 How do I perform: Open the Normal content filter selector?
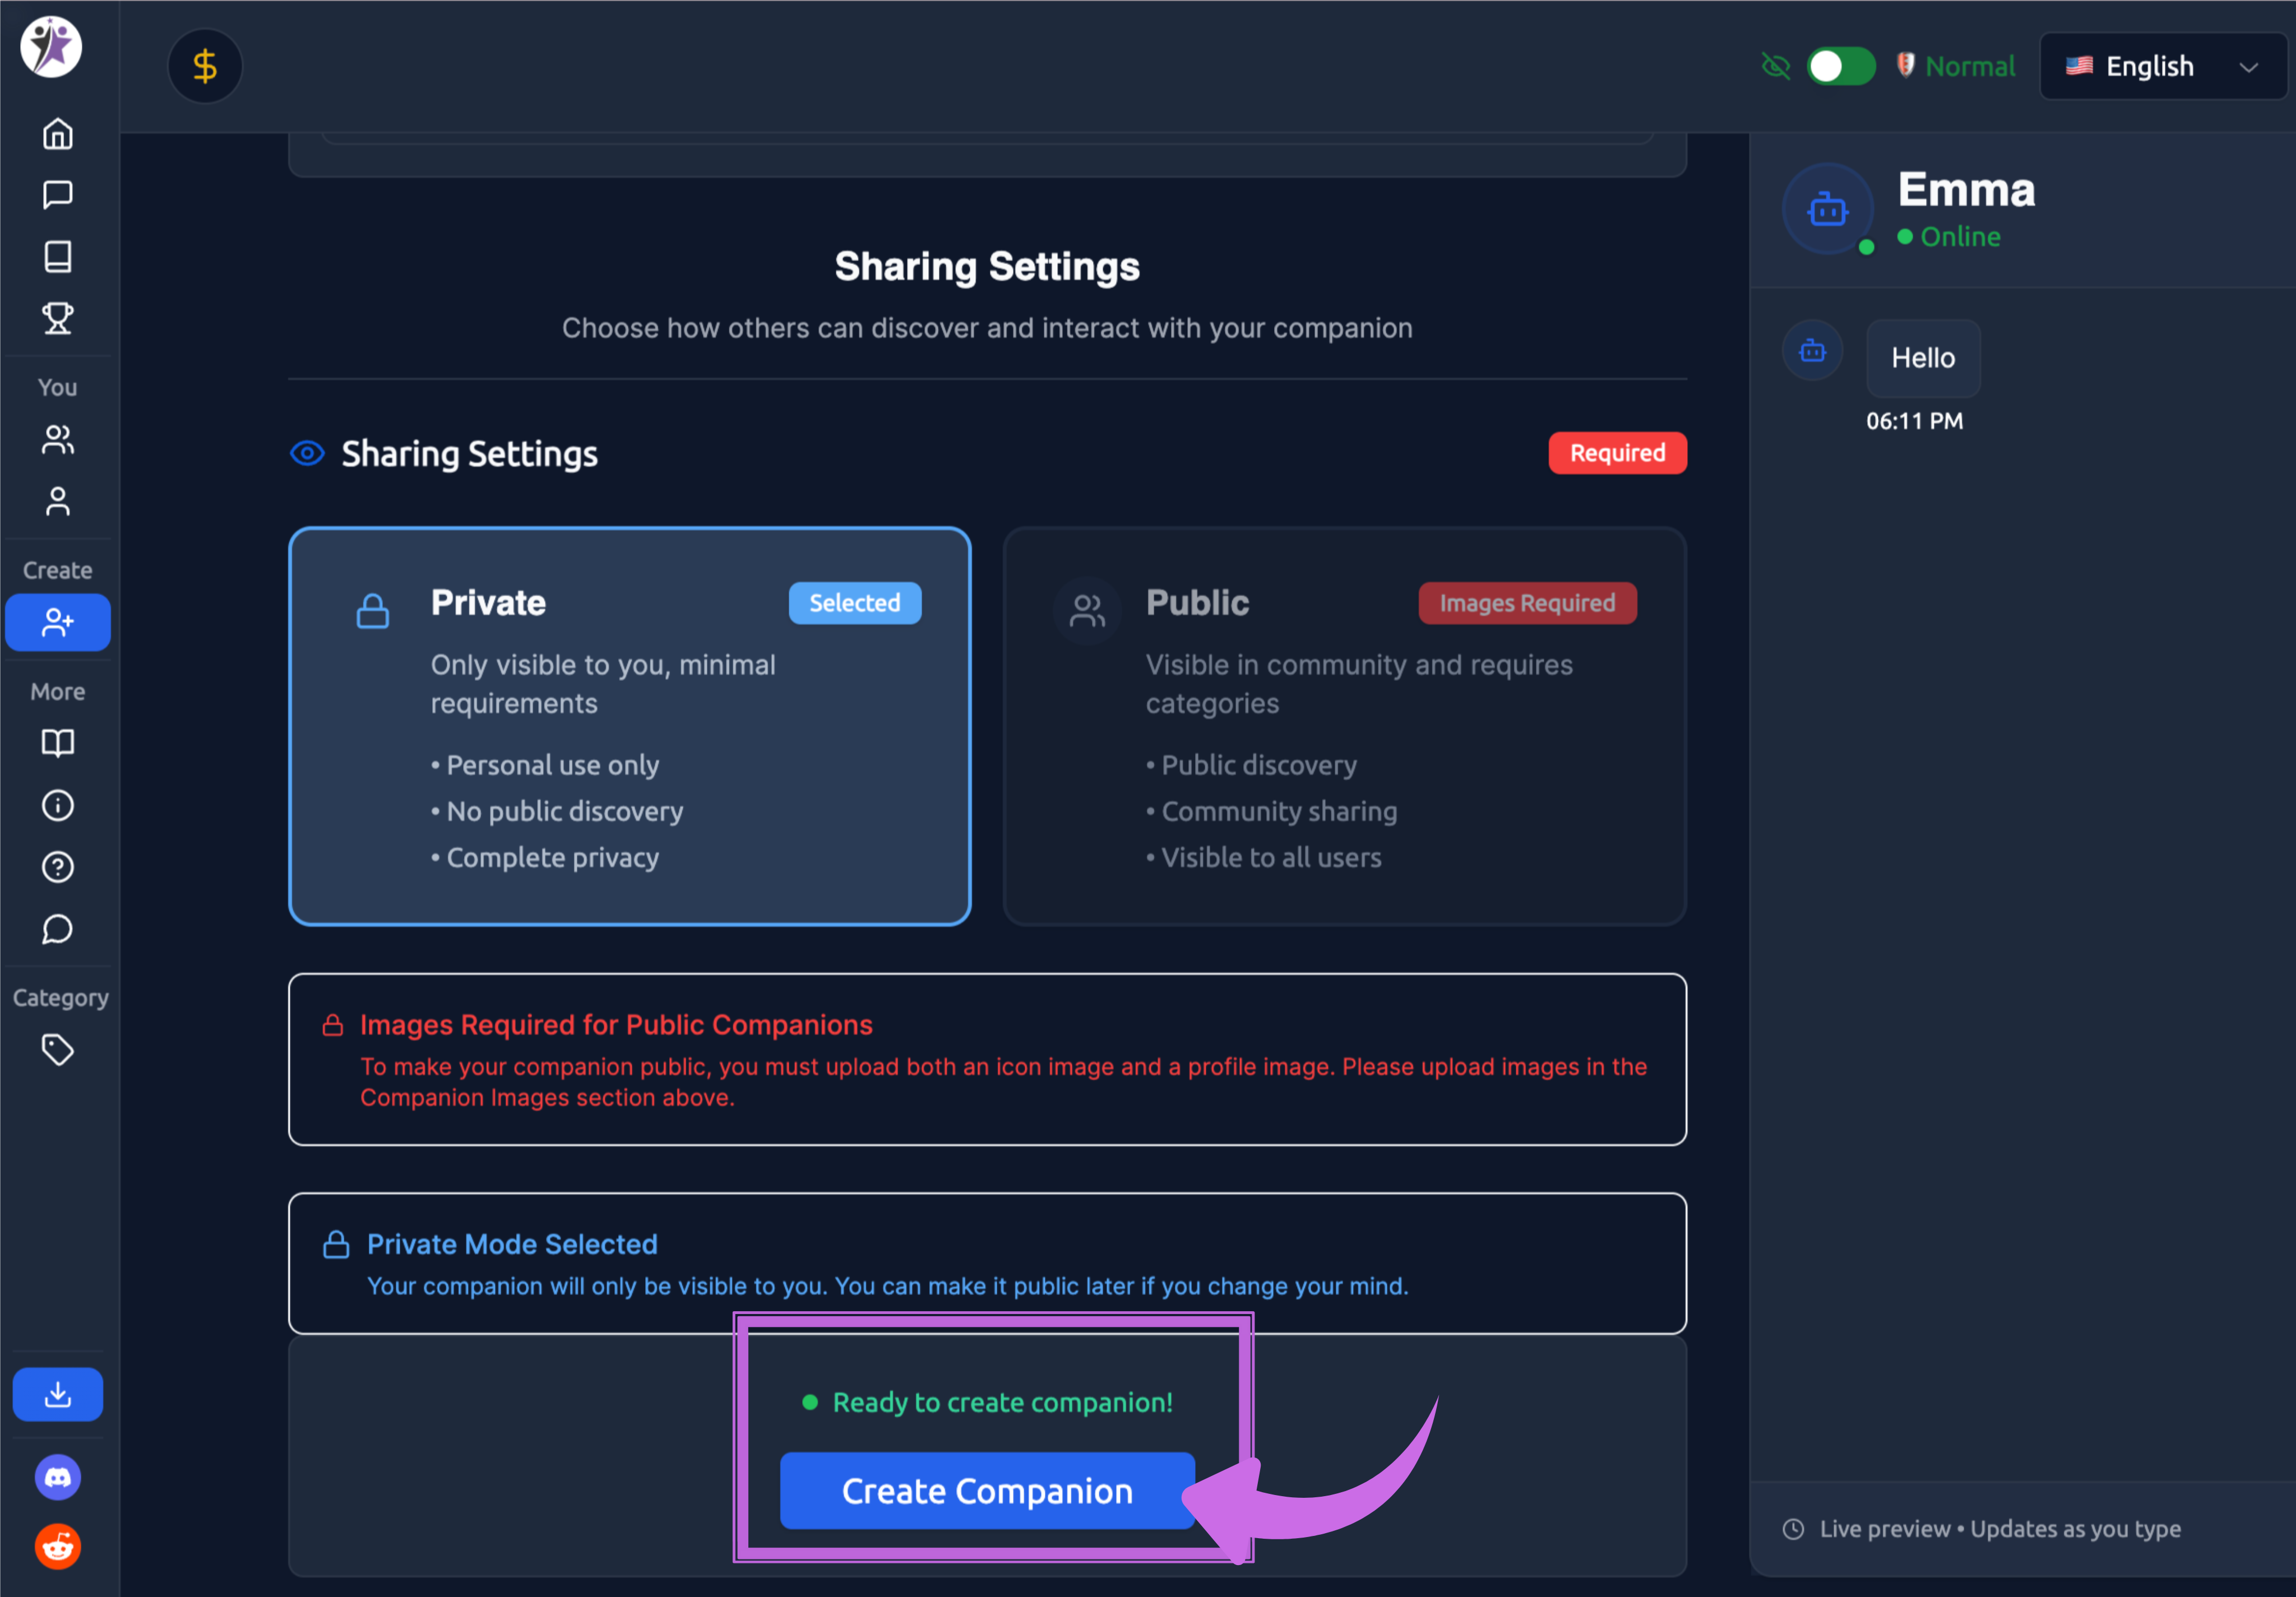(x=1955, y=66)
